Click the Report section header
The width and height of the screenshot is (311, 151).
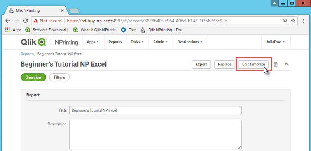[x=33, y=95]
